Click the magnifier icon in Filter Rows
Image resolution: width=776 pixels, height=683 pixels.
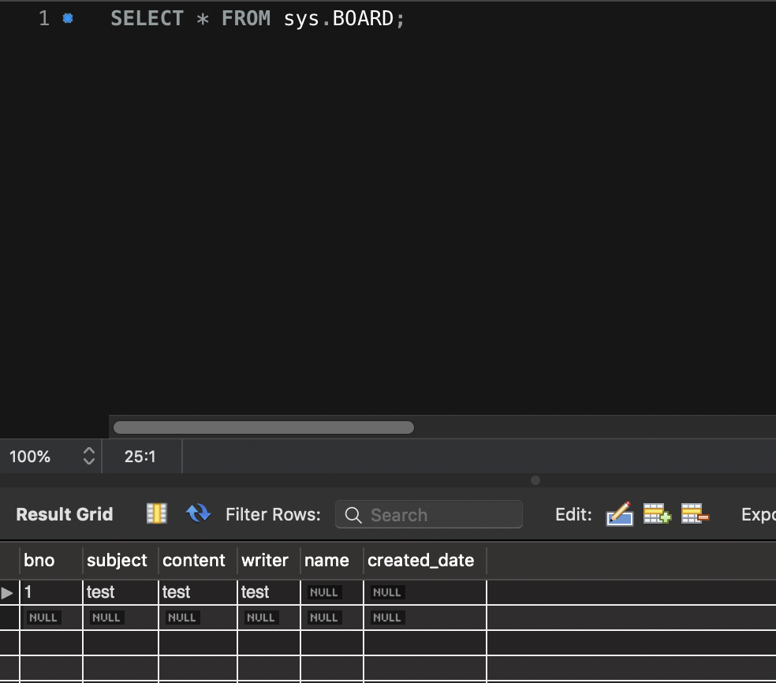[x=353, y=515]
